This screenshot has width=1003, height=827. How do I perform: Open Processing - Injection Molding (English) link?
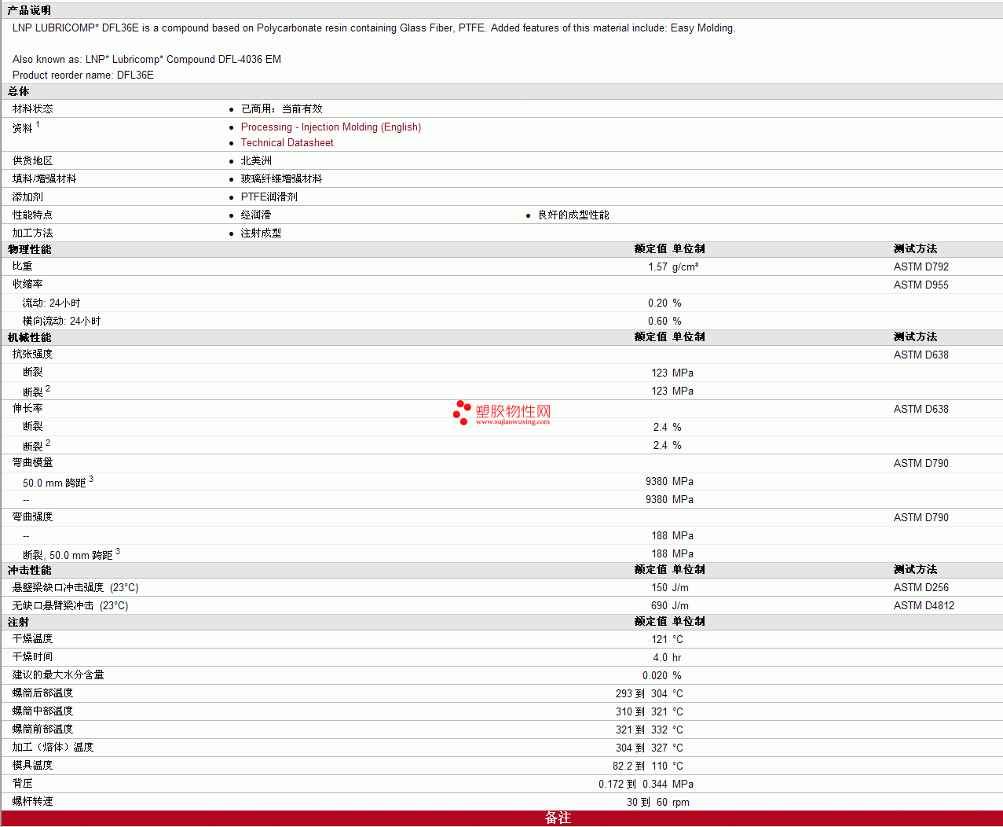click(331, 127)
